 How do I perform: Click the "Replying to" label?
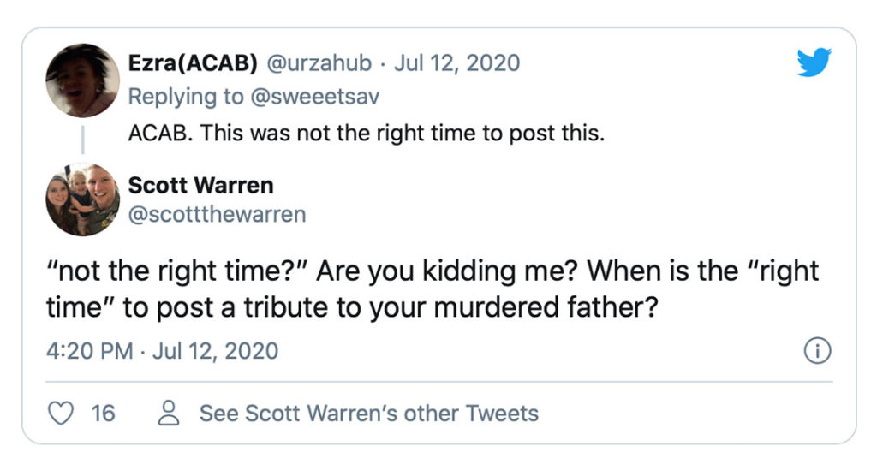tap(186, 97)
